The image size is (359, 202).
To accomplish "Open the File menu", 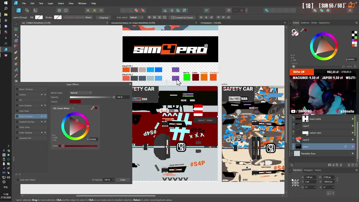I will (24, 3).
